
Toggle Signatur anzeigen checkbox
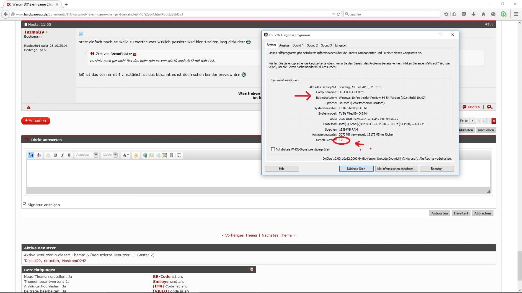[x=25, y=204]
